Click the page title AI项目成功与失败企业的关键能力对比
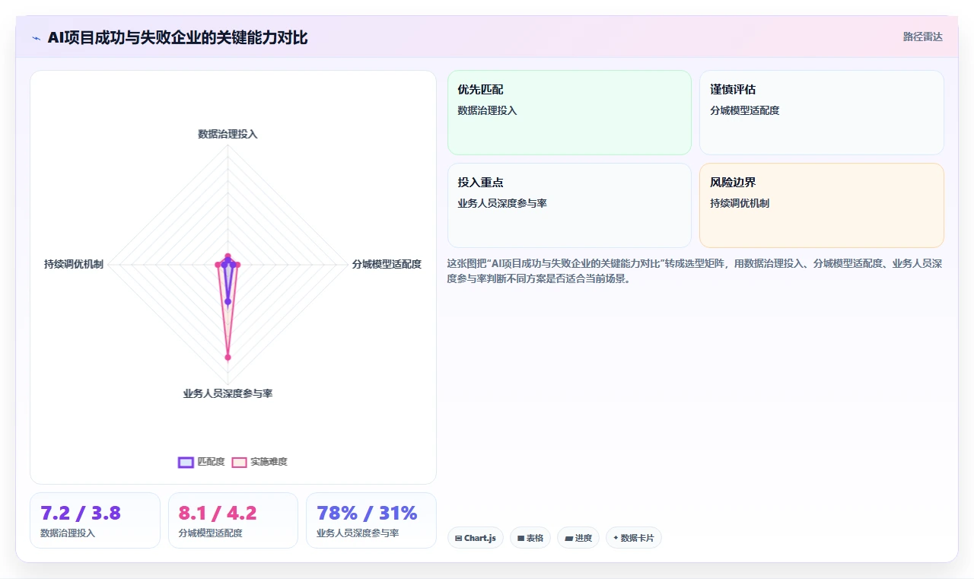The height and width of the screenshot is (579, 974). coord(177,38)
